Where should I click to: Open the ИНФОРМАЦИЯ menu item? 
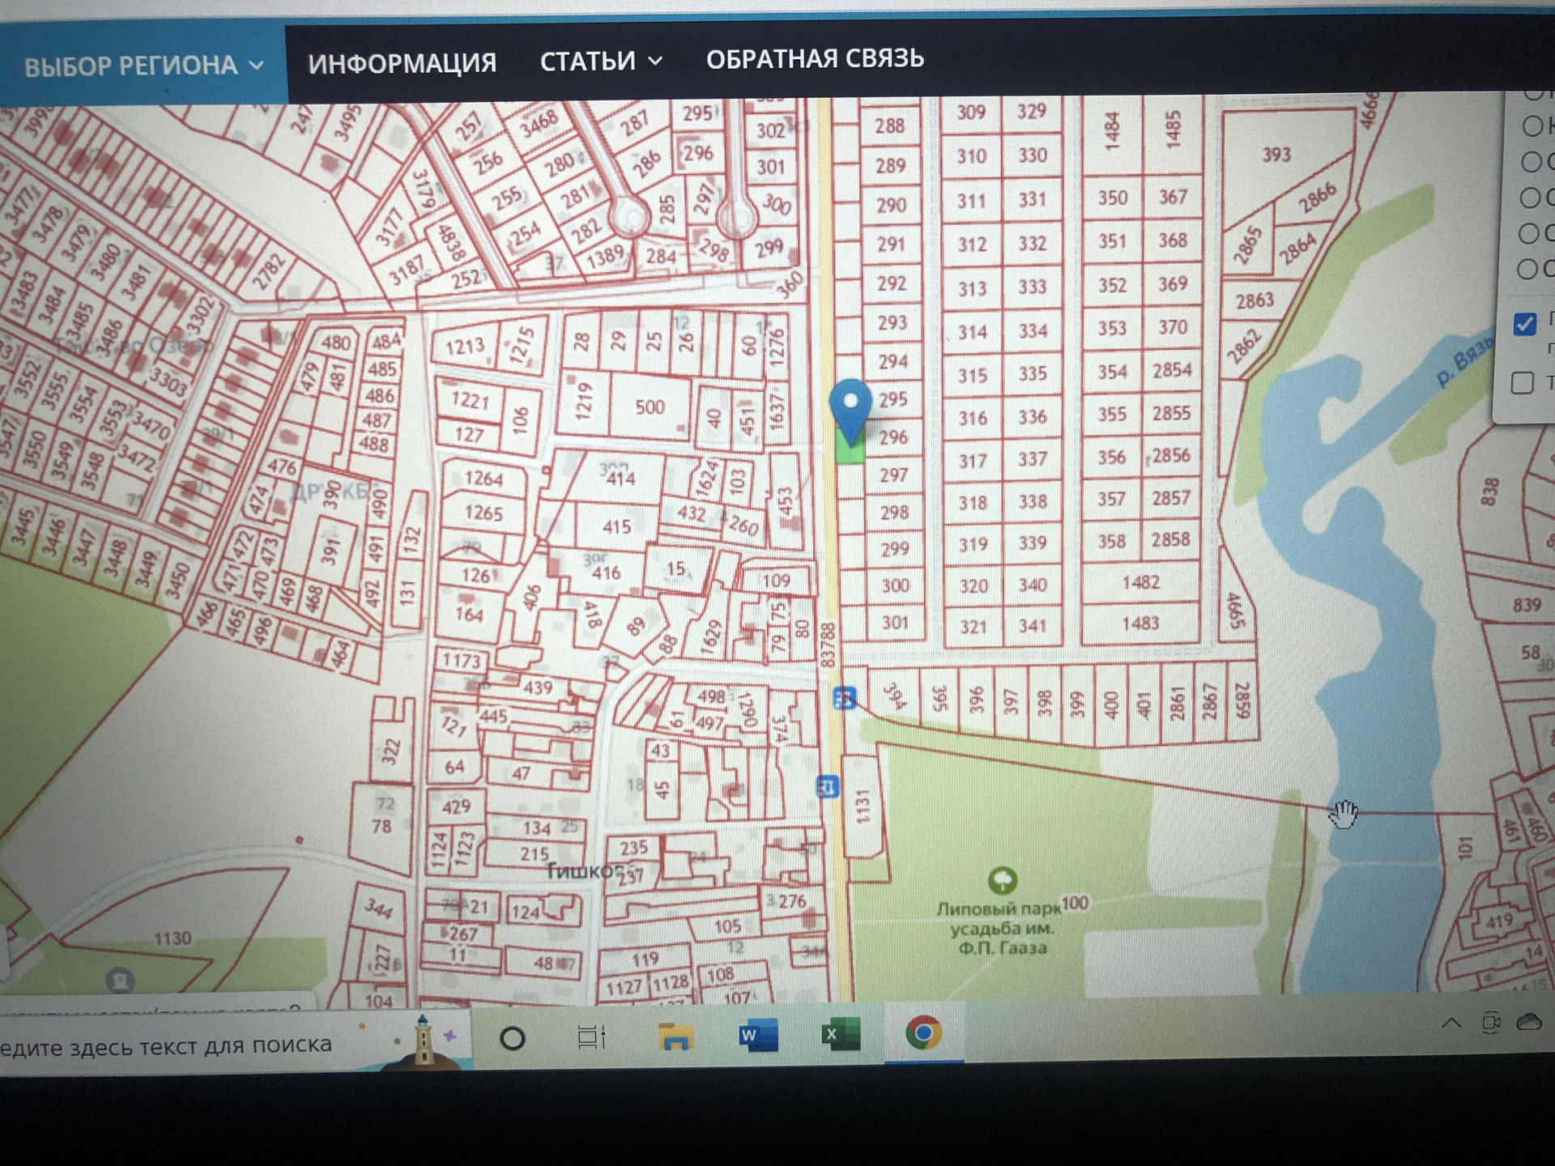[x=402, y=63]
